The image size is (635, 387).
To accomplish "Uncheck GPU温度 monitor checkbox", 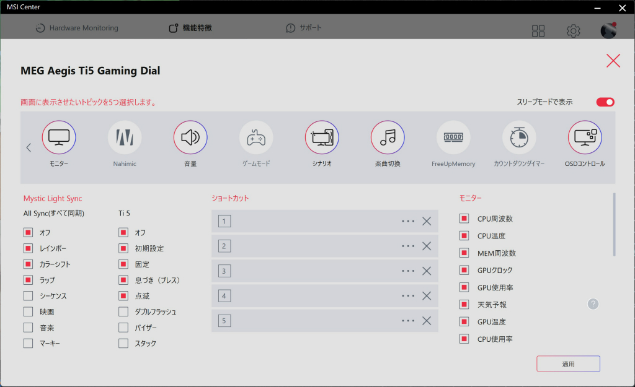I will pos(464,322).
